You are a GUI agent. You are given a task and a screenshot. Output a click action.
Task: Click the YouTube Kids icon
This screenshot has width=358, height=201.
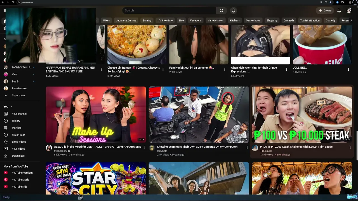coord(6,187)
